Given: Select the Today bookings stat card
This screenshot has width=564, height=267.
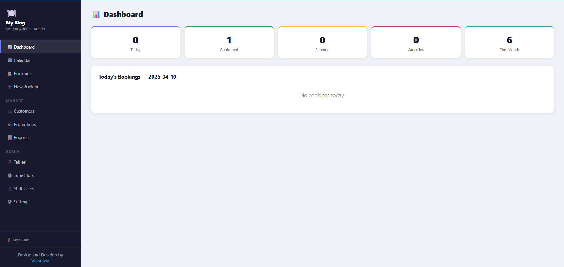Looking at the screenshot, I should coord(135,42).
